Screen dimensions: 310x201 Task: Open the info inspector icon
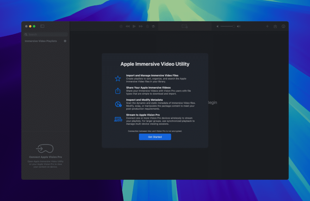pyautogui.click(x=283, y=26)
